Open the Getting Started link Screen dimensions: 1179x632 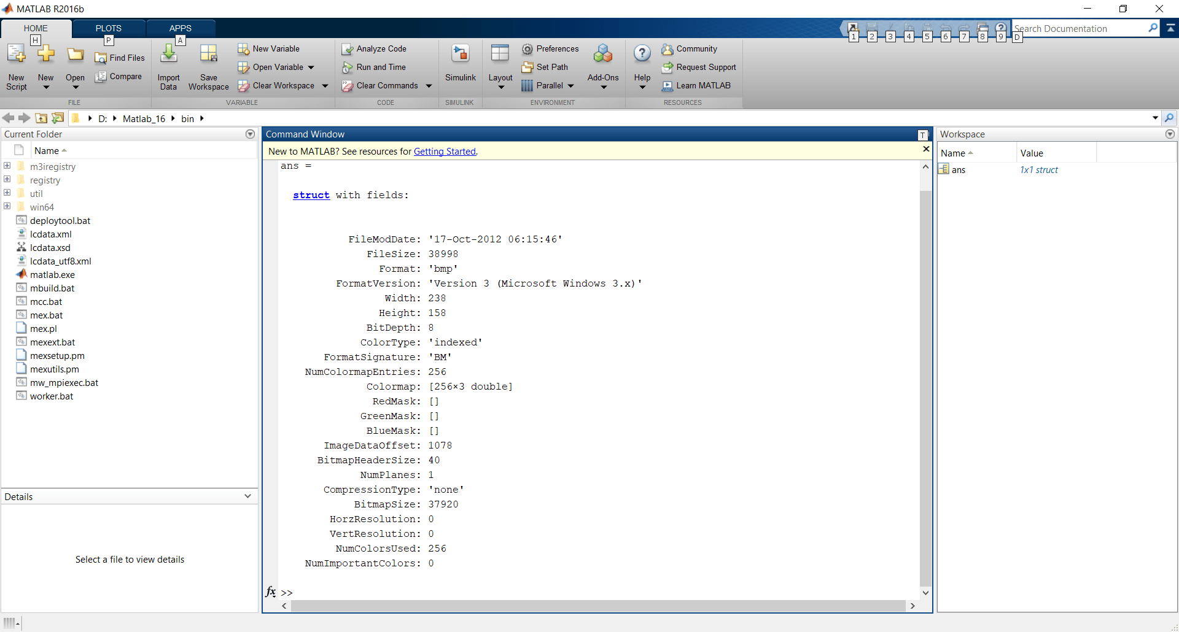(445, 152)
